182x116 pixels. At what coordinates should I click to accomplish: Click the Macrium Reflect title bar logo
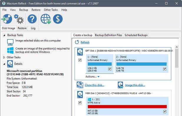point(4,3)
